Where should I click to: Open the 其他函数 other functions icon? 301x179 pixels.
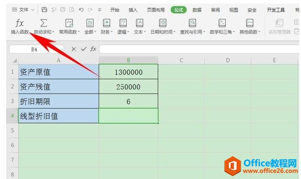(250, 23)
